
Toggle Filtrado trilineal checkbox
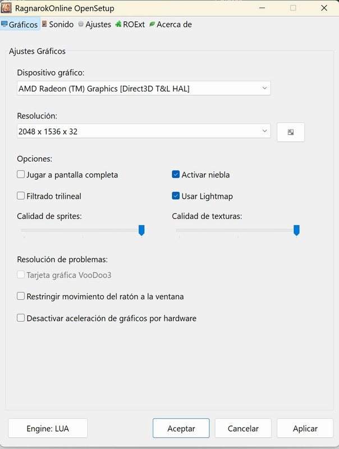click(21, 196)
